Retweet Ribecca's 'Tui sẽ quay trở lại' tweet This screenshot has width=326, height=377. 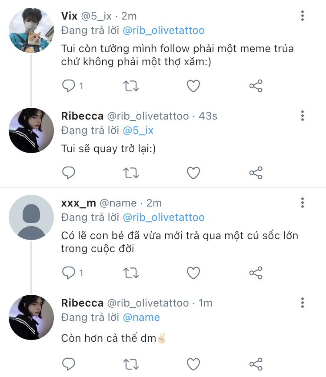[131, 173]
